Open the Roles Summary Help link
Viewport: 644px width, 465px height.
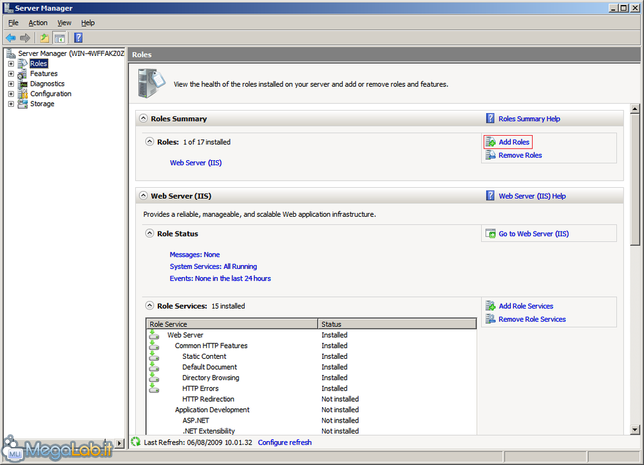[529, 118]
